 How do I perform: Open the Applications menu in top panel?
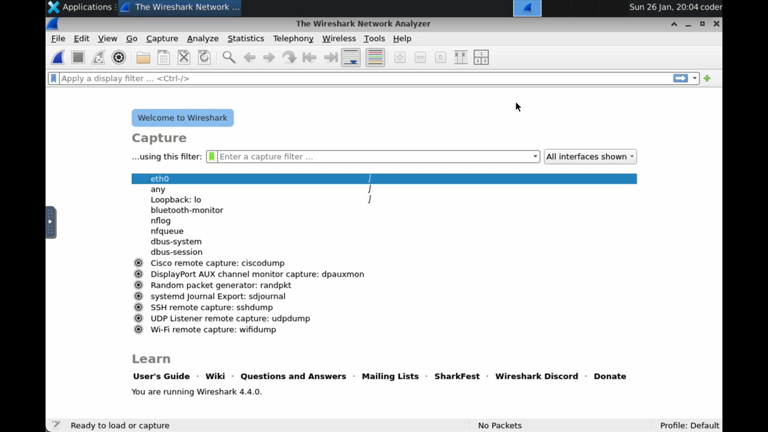click(80, 7)
